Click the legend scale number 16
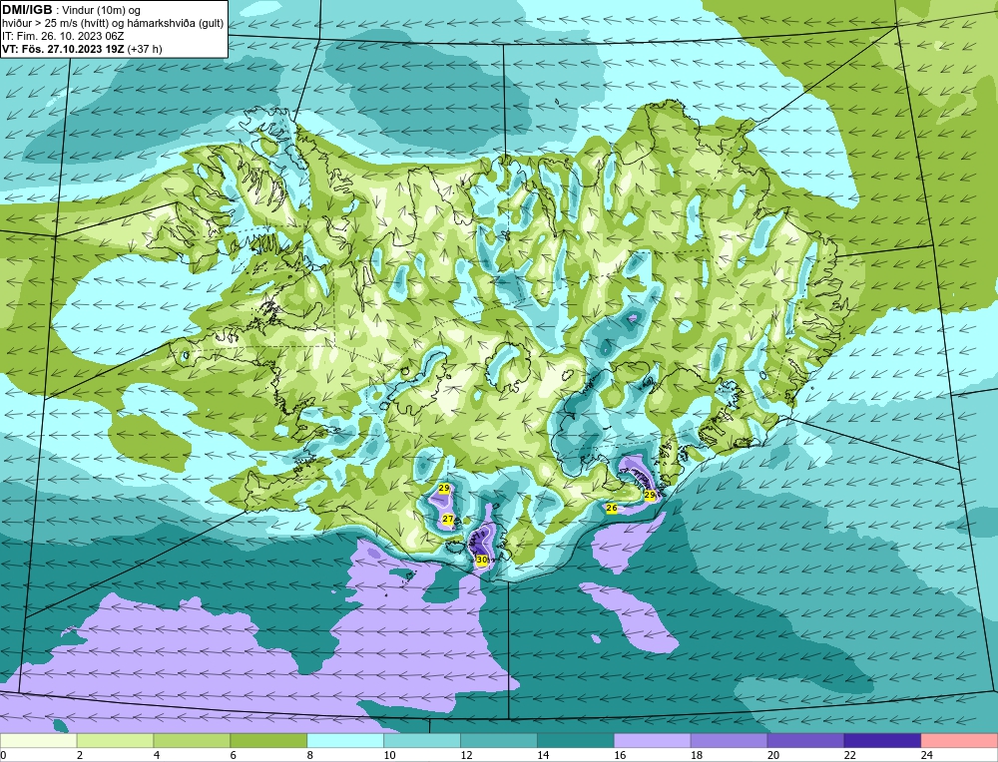The width and height of the screenshot is (998, 762). pos(620,755)
